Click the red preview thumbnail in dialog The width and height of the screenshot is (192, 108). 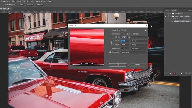pyautogui.click(x=87, y=47)
